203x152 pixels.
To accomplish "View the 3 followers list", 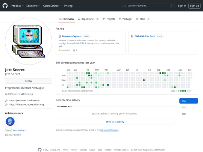I will coord(14,94).
